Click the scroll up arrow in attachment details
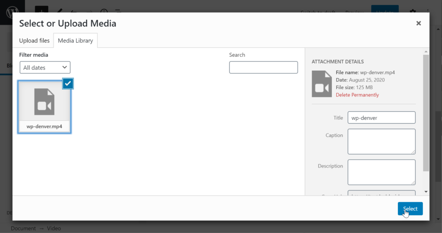 [426, 51]
